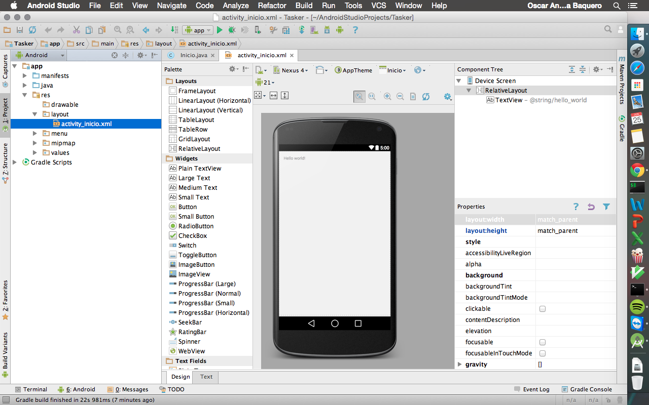
Task: Navigate back with the blue left arrow
Action: (146, 30)
